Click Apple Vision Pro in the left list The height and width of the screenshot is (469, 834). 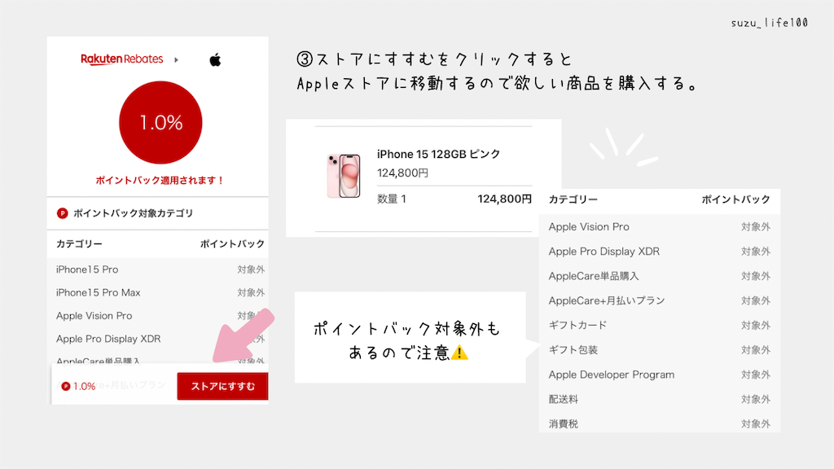point(94,316)
